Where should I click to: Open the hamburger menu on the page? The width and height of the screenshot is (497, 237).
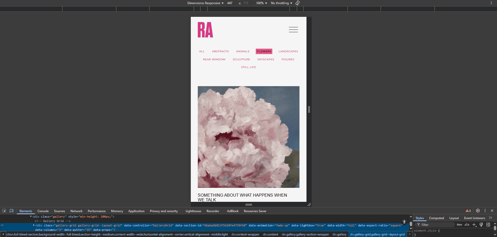[293, 29]
